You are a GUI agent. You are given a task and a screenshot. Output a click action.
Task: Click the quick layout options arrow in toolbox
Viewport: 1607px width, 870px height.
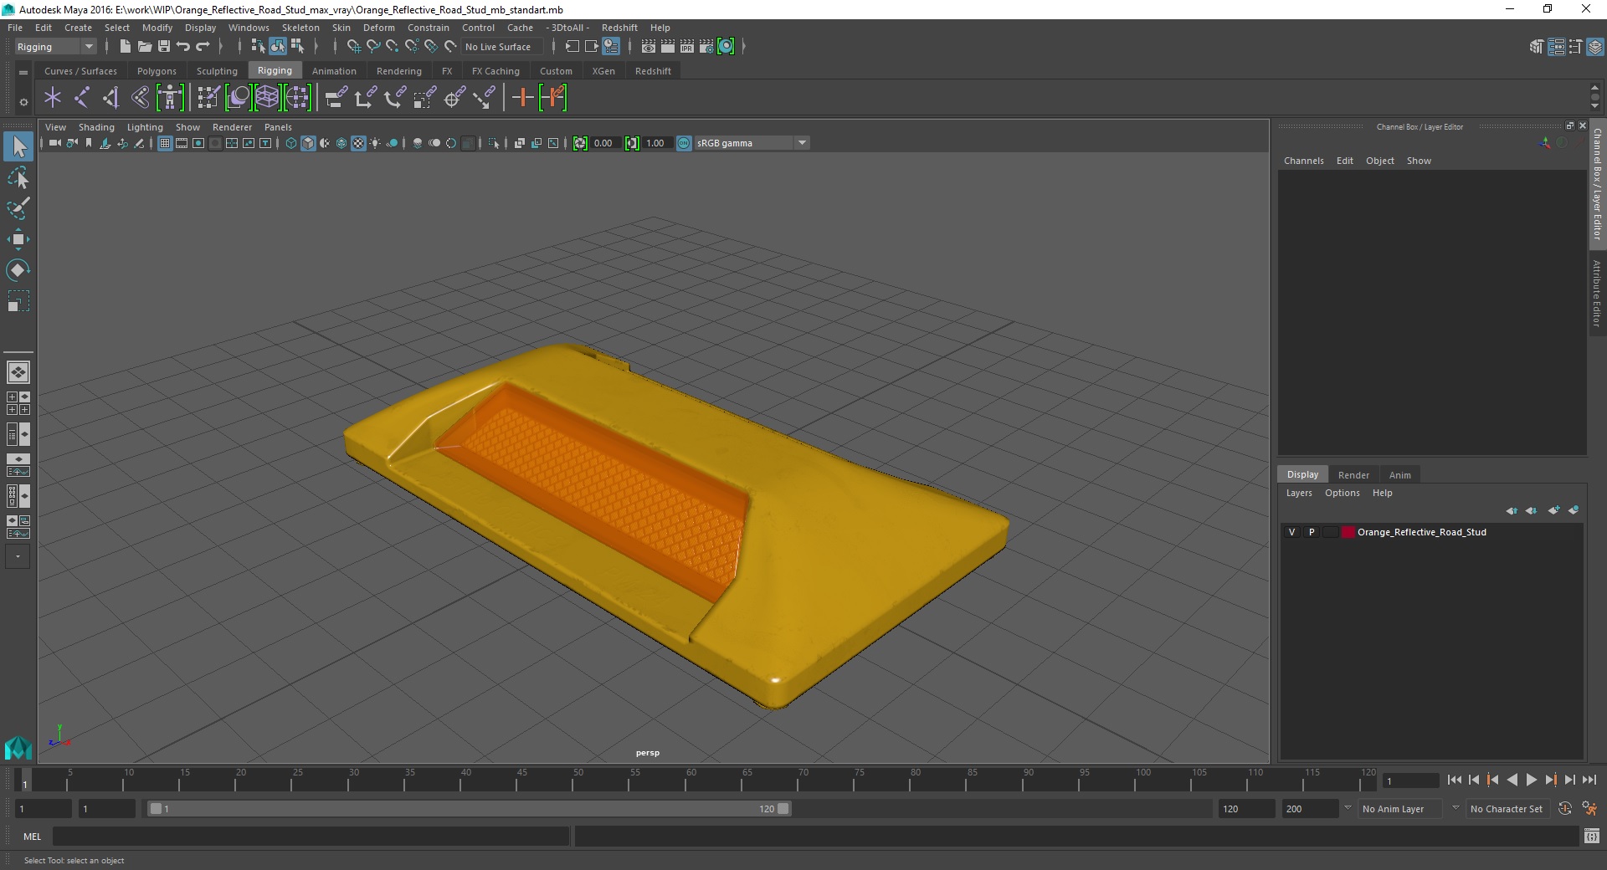pyautogui.click(x=18, y=556)
